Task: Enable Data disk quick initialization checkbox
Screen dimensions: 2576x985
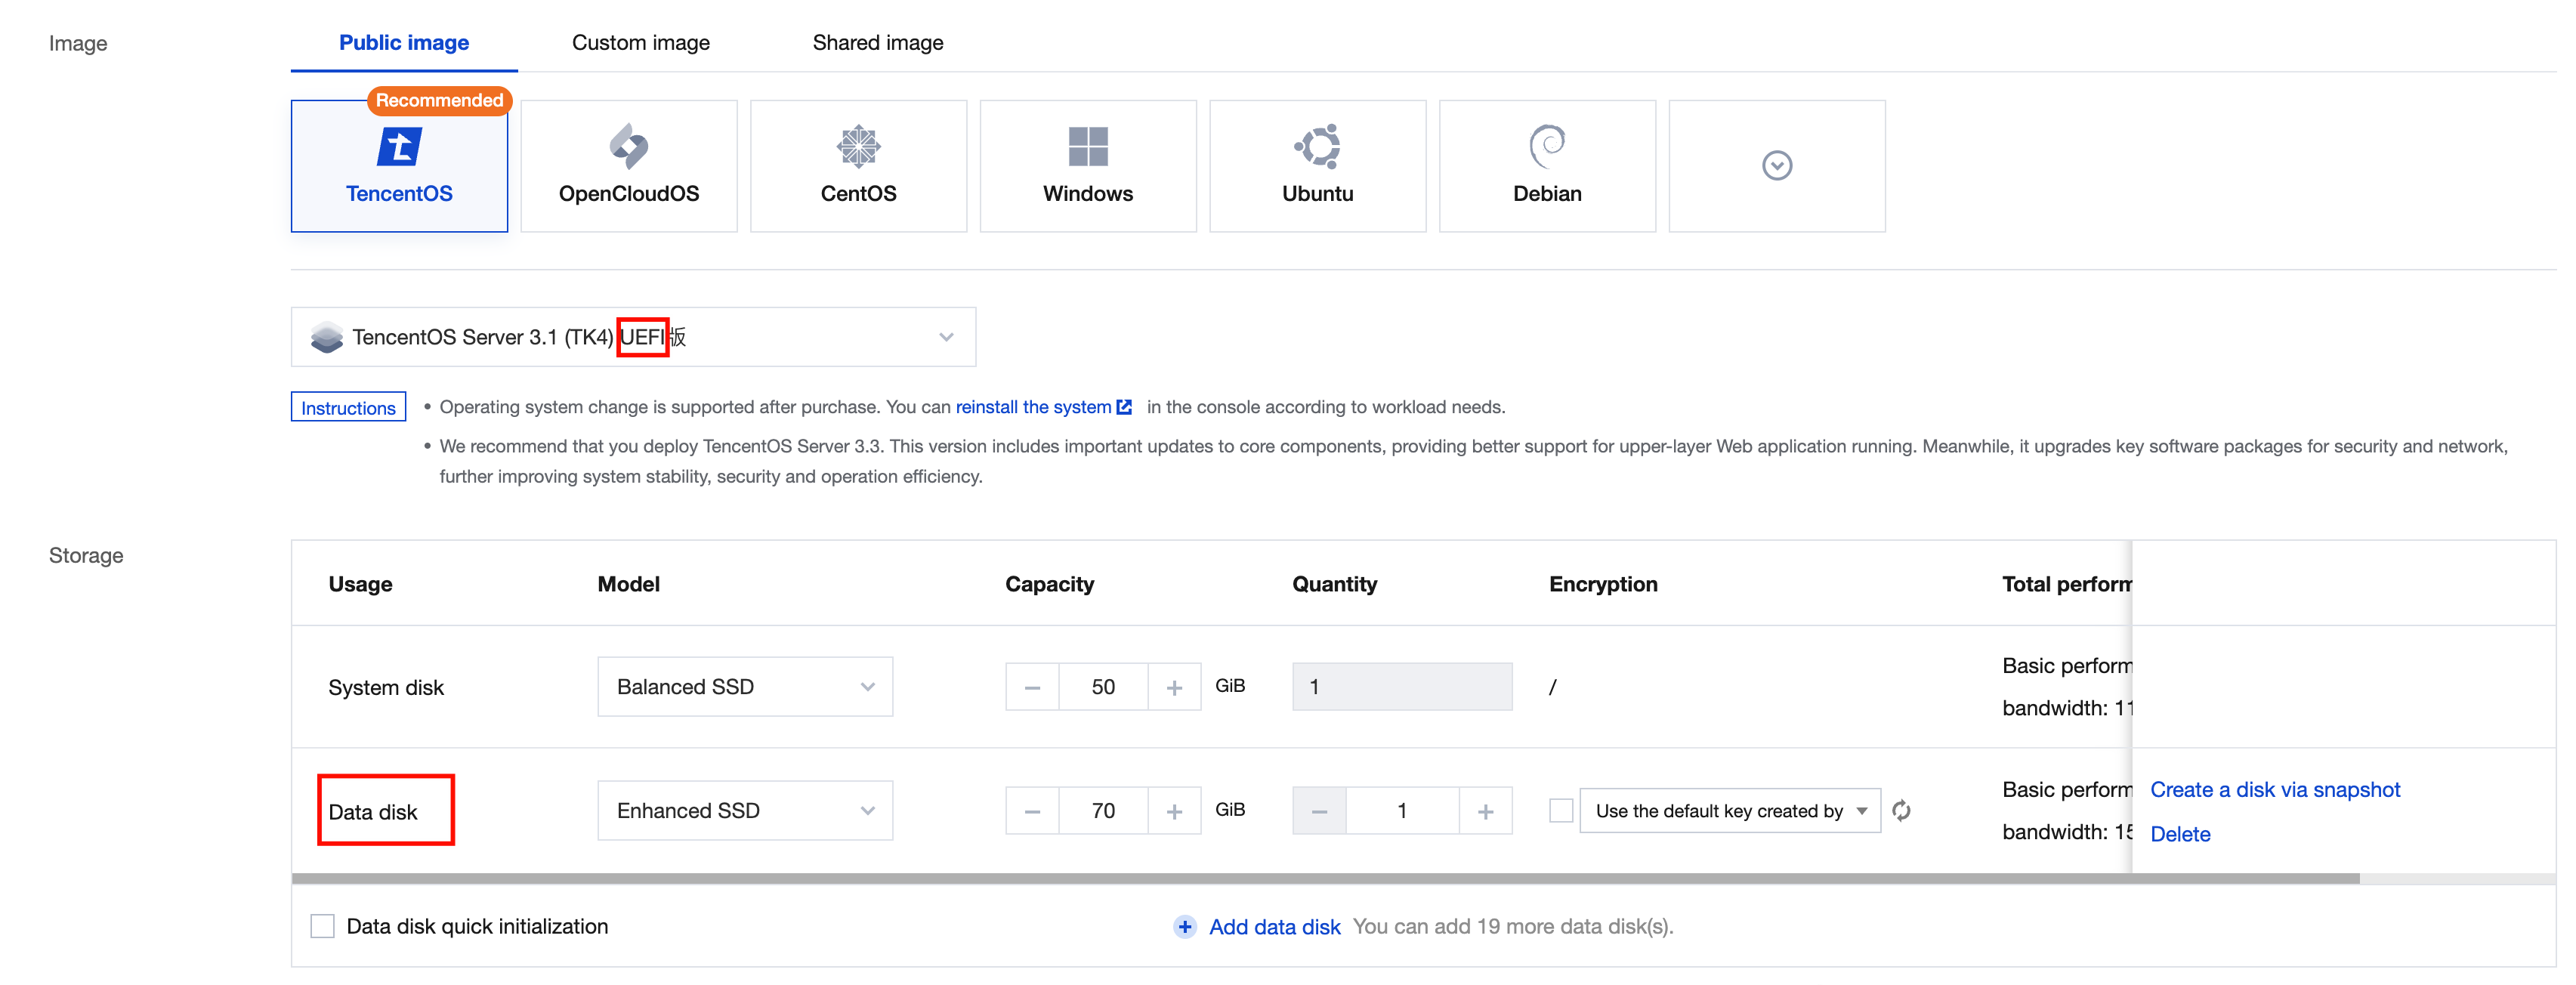Action: [x=322, y=927]
